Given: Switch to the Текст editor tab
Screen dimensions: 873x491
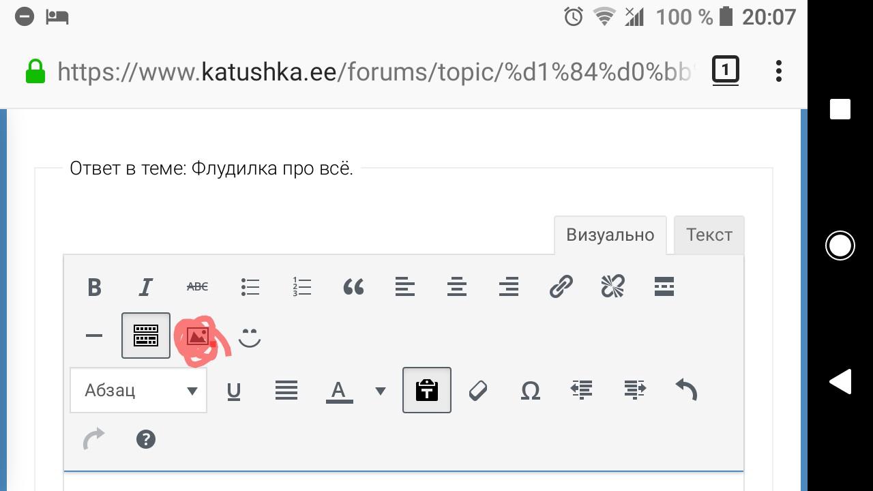Looking at the screenshot, I should pos(709,235).
